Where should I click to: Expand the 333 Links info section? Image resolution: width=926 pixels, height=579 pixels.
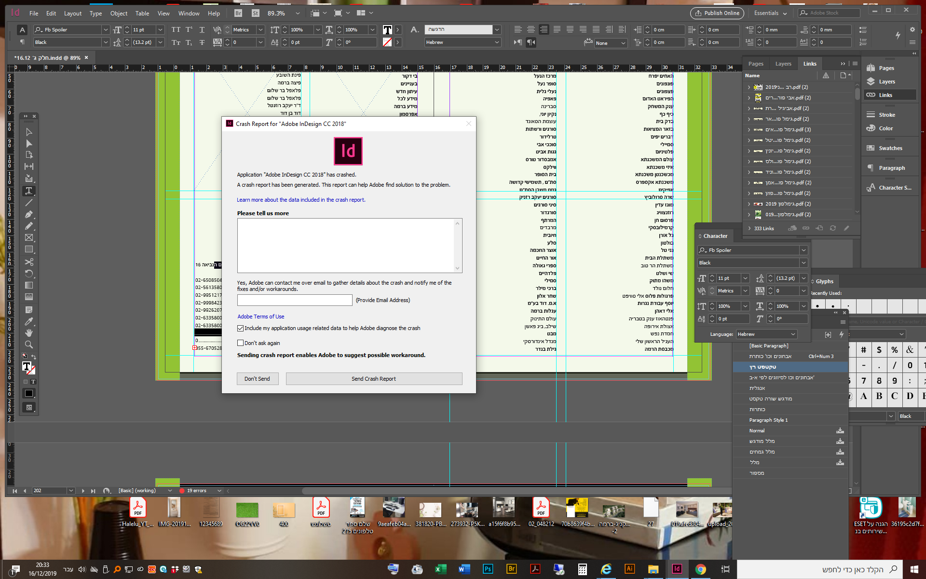(749, 228)
